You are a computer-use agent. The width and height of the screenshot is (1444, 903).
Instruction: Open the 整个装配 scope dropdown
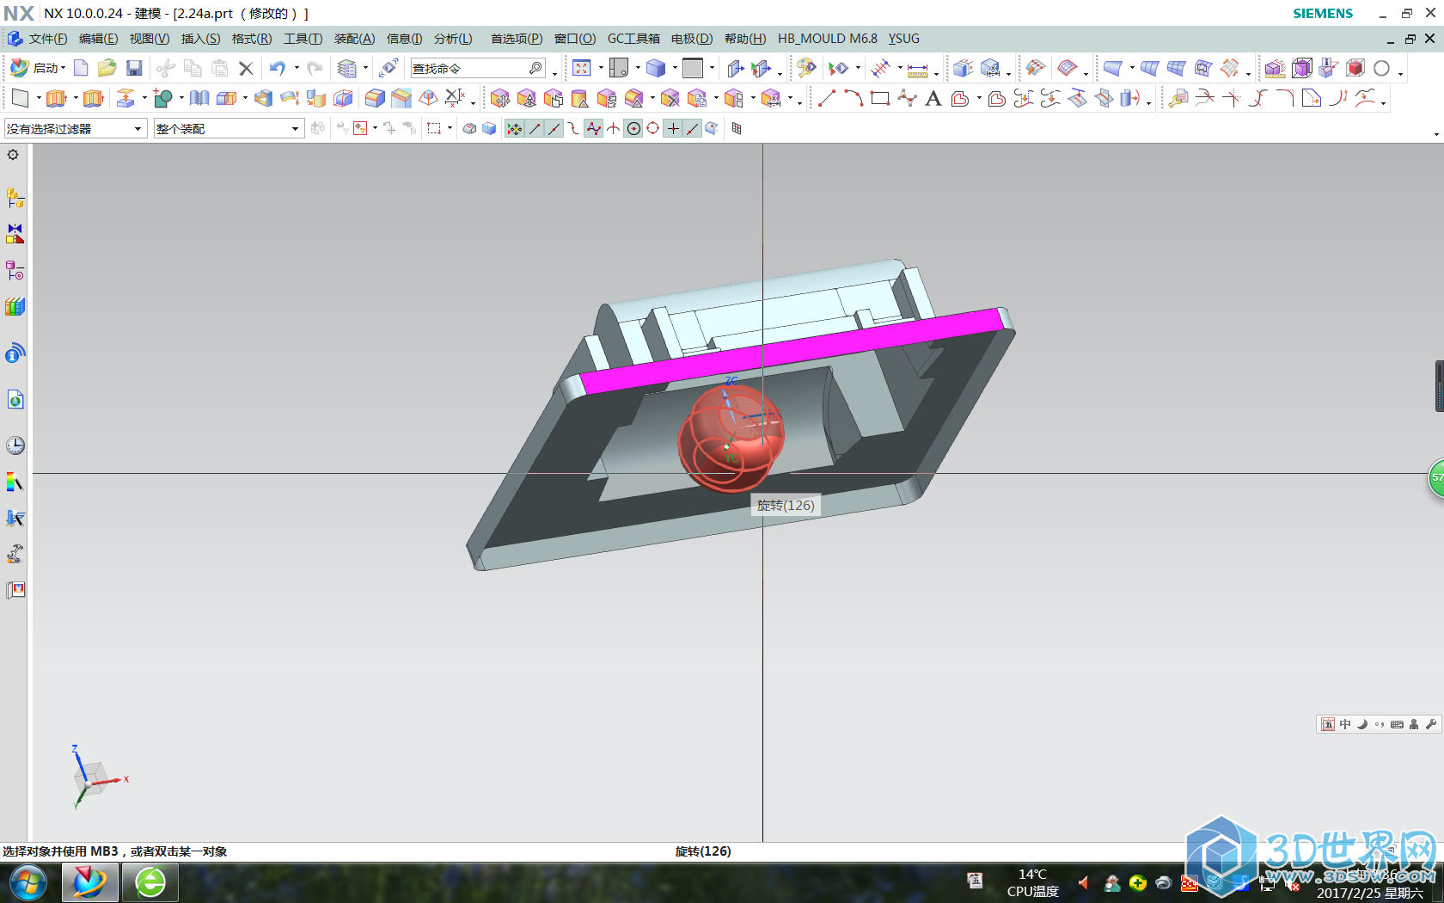coord(295,129)
